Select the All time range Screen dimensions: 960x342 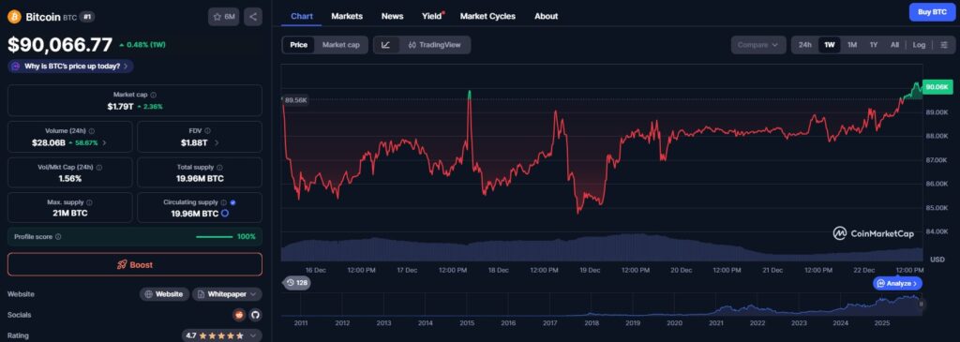[894, 45]
